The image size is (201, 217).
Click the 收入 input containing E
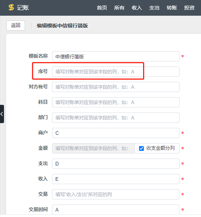pos(116,179)
